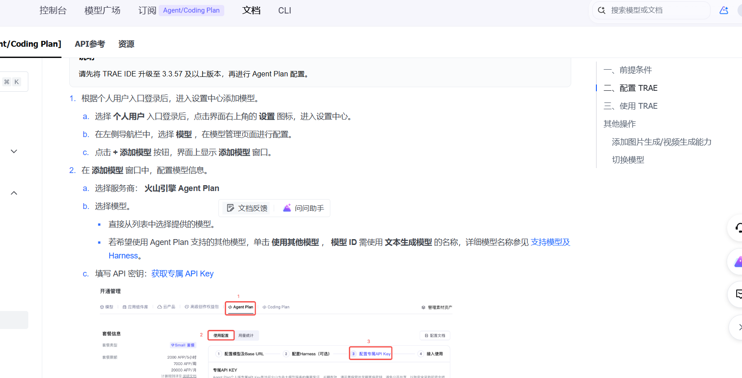742x378 pixels.
Task: Jump to 二、配置 TRAE in the outline
Action: pos(631,88)
